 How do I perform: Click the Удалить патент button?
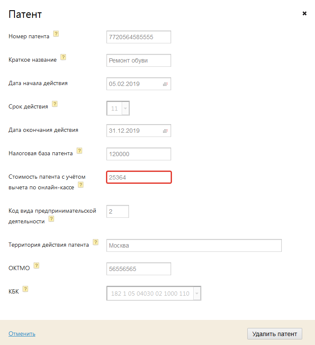(x=275, y=334)
